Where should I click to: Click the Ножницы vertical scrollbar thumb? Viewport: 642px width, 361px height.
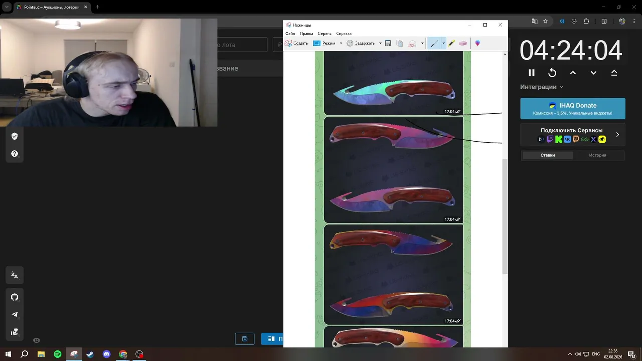click(505, 217)
